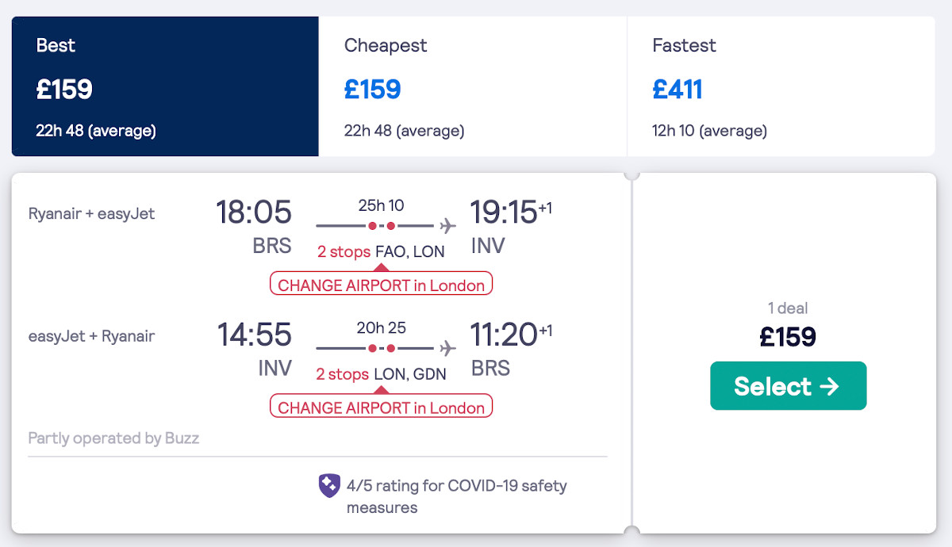Click the return CHANGE AIRPORT in London warning
The image size is (952, 547).
coord(381,407)
